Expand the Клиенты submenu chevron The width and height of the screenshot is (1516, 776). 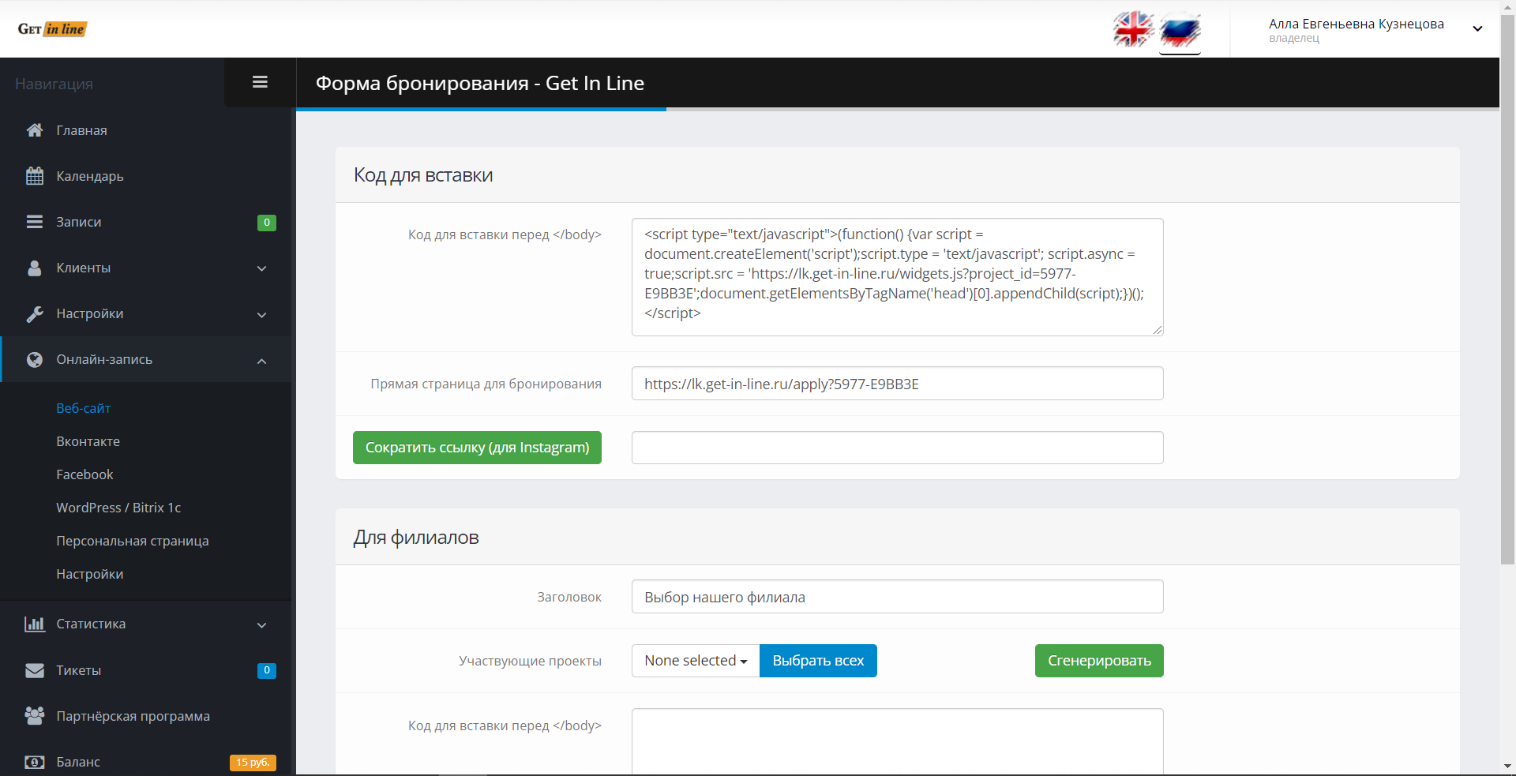[x=262, y=268]
